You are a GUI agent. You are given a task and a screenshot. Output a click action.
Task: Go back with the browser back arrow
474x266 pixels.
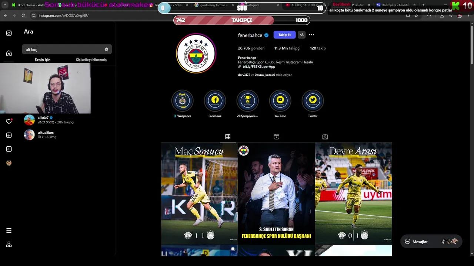tap(5, 16)
